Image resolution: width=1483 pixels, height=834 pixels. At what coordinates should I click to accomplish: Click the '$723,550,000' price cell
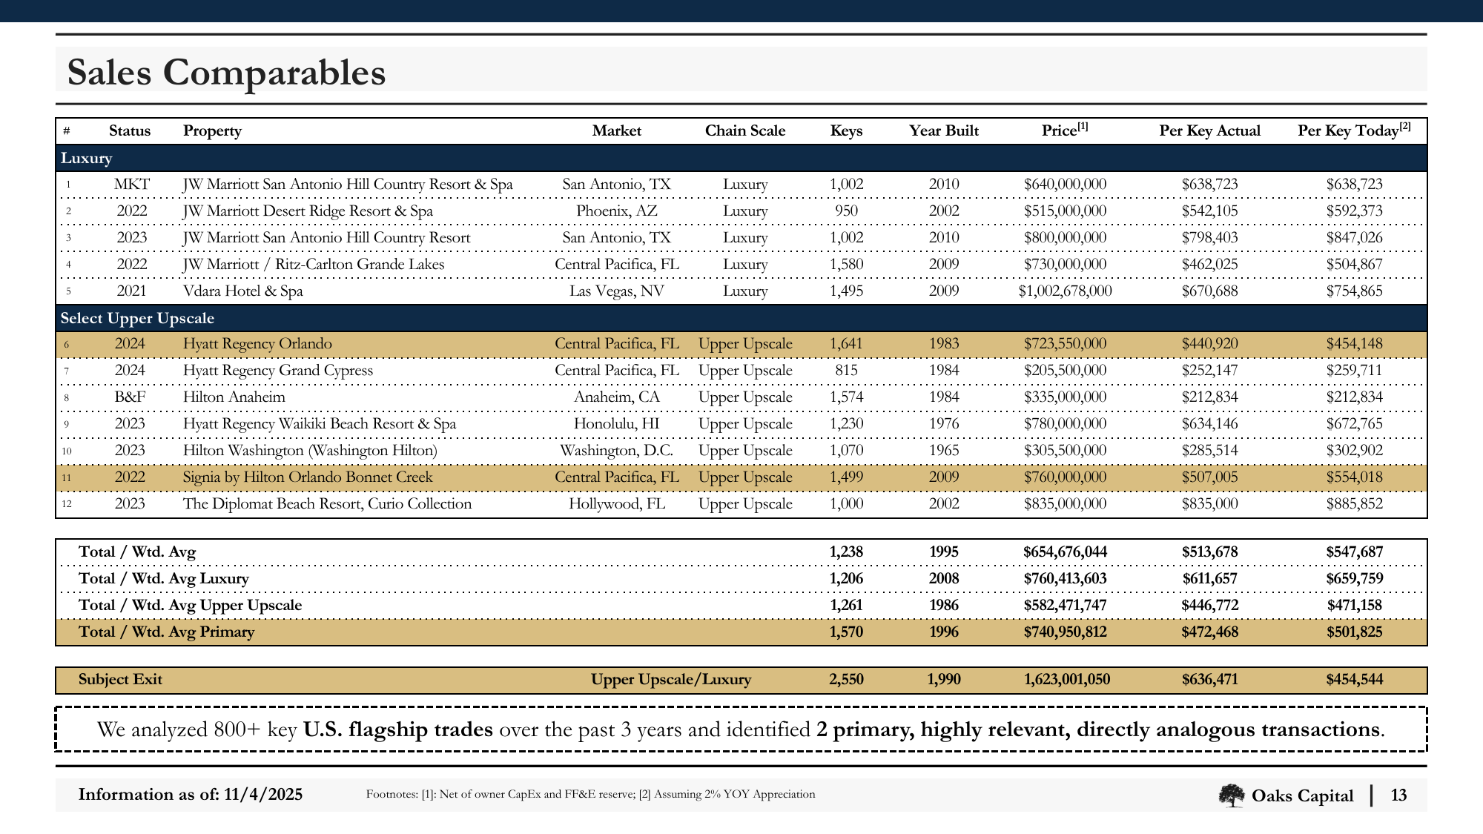click(x=1066, y=343)
